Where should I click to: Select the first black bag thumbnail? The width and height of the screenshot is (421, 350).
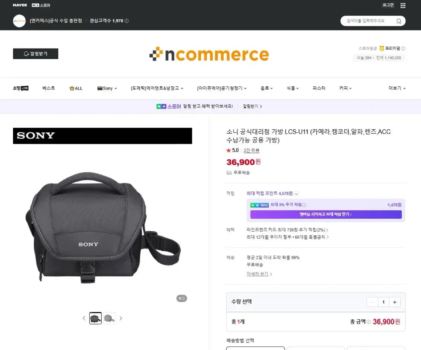point(95,318)
